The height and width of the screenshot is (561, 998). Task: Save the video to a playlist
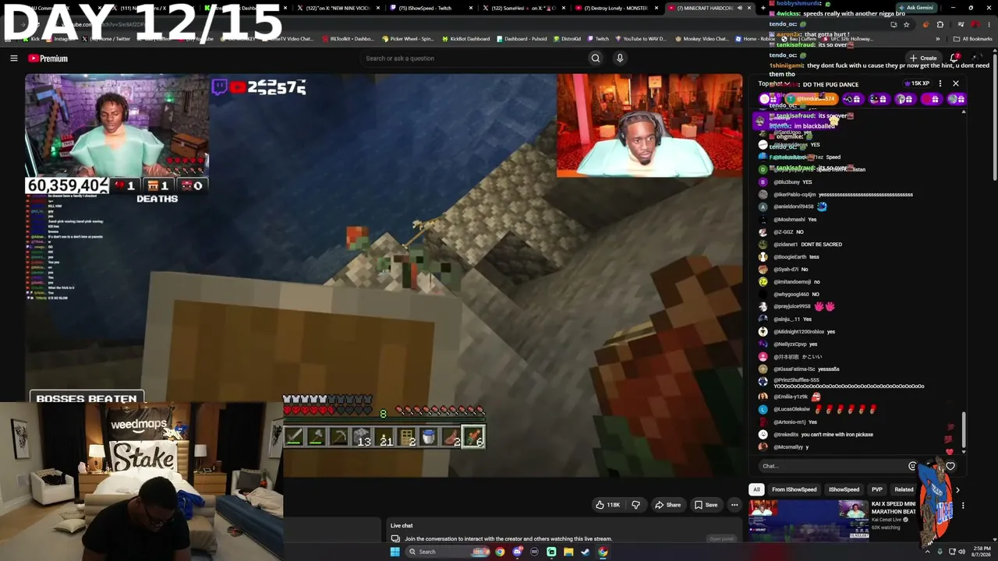point(706,505)
